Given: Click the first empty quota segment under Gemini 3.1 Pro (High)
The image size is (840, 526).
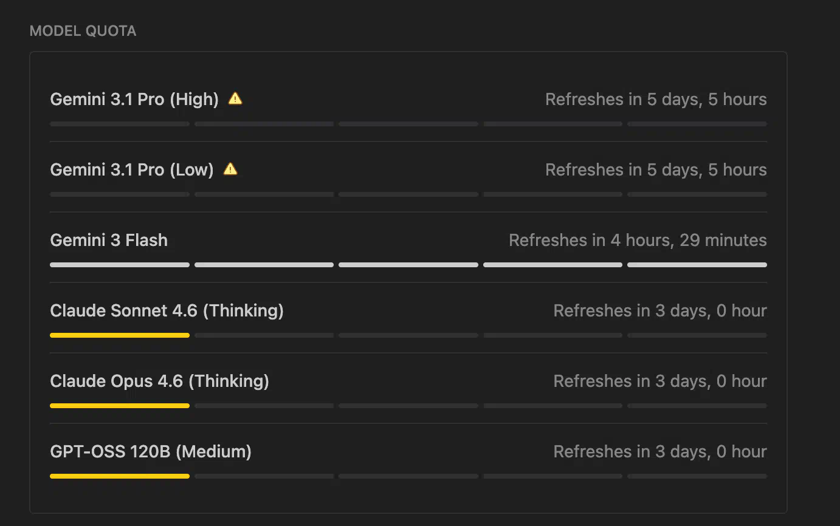Looking at the screenshot, I should coord(120,124).
